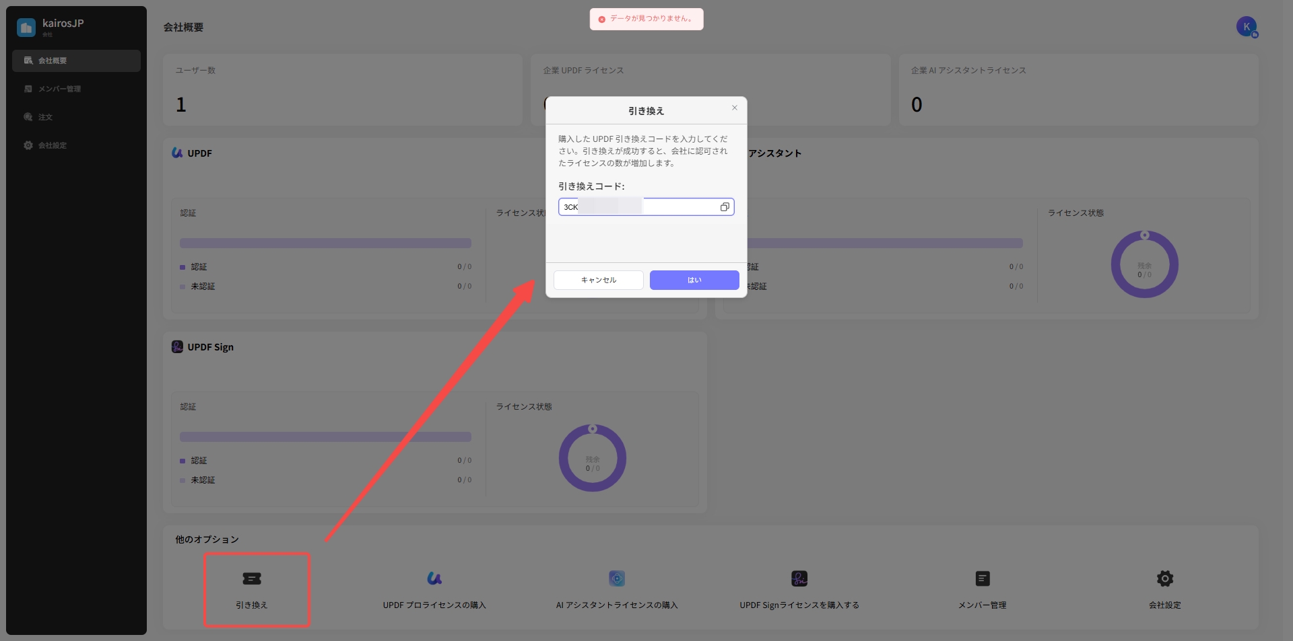The width and height of the screenshot is (1293, 641).
Task: Click the paste icon in the code field
Action: click(725, 207)
